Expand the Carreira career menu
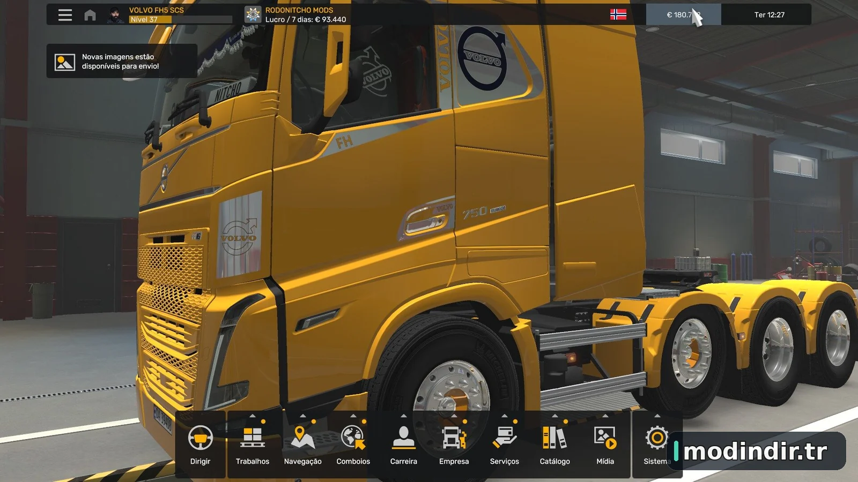The image size is (858, 482). click(x=404, y=445)
